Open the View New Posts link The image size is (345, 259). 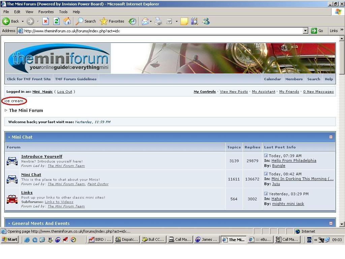234,92
